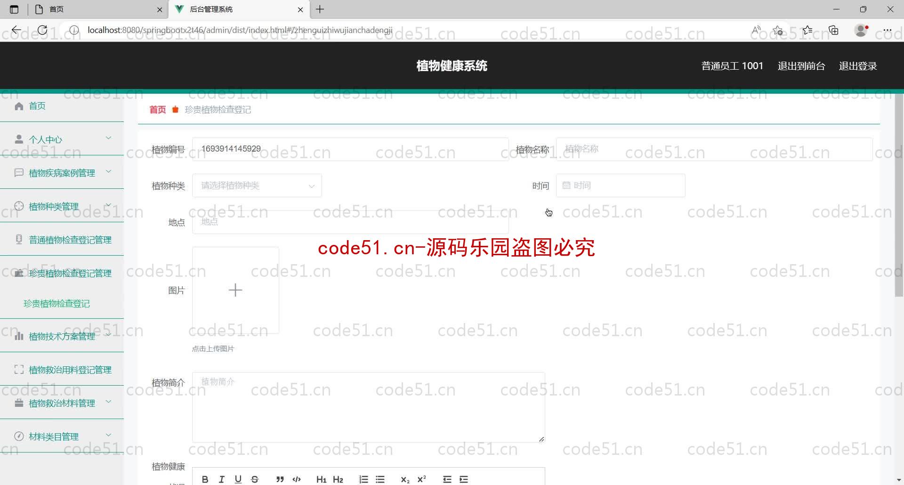Viewport: 904px width, 485px height.
Task: Click the 植物名称 input field
Action: (x=714, y=149)
